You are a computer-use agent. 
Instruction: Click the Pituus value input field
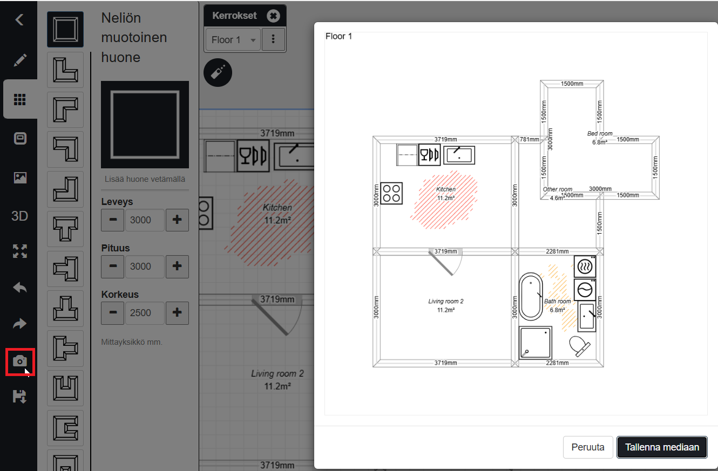(x=145, y=267)
